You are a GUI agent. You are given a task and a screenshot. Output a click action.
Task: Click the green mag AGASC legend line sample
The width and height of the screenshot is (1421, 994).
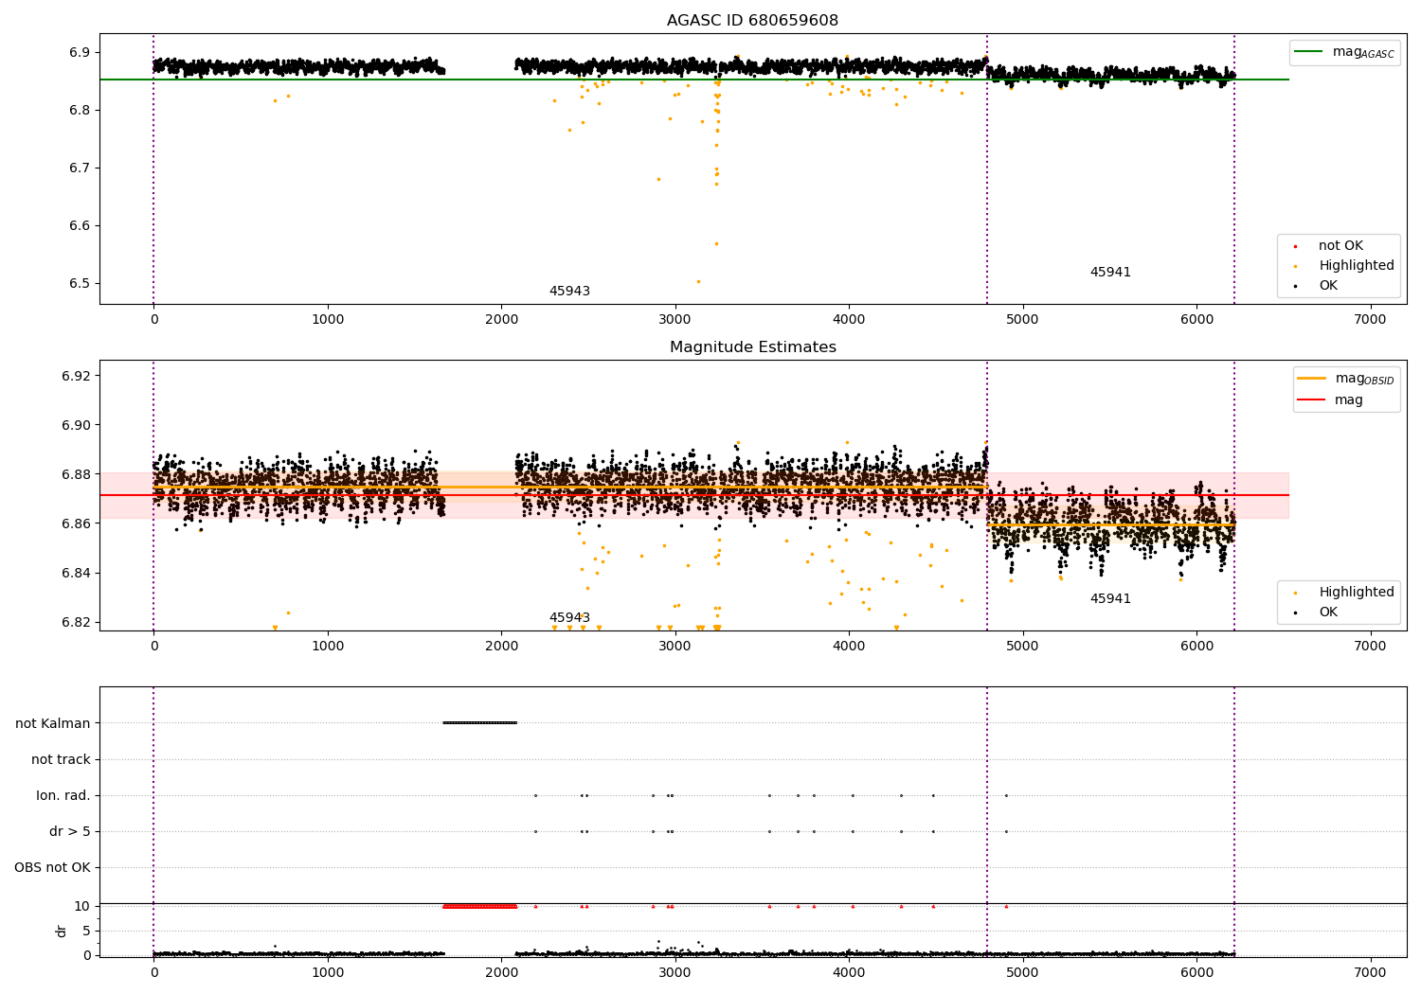1310,52
